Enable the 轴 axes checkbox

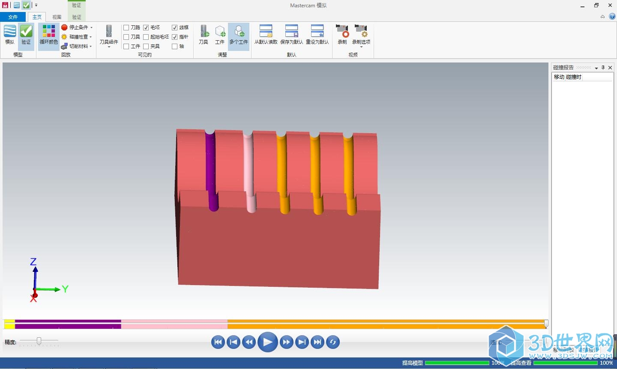click(x=175, y=46)
